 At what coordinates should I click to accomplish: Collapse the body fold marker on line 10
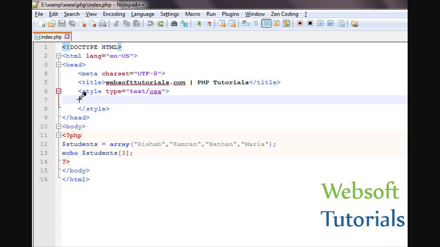58,126
